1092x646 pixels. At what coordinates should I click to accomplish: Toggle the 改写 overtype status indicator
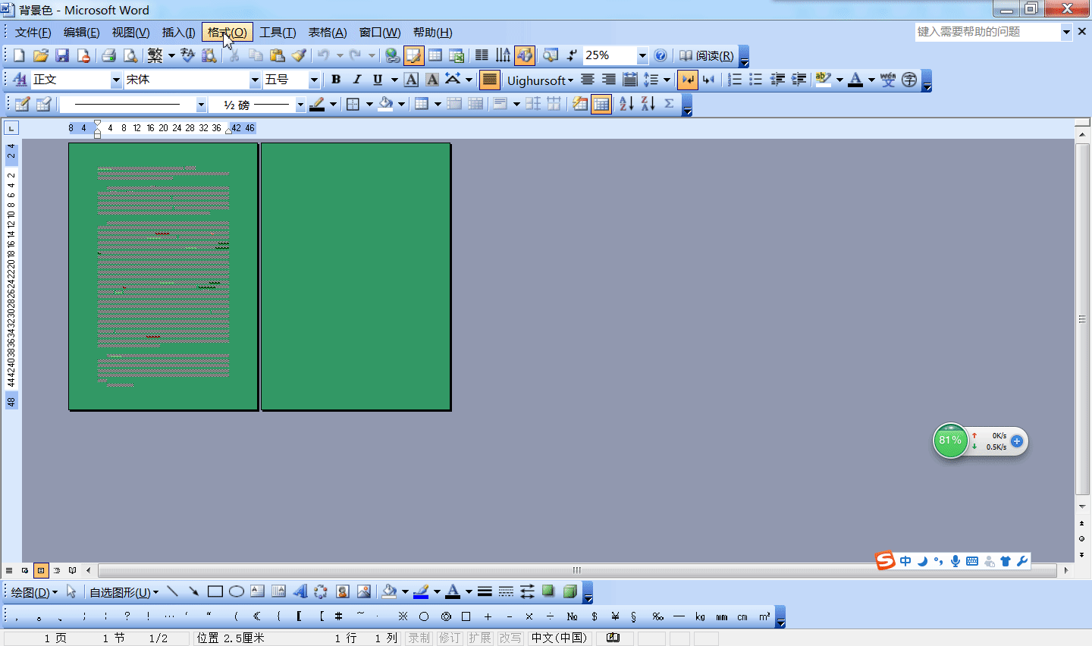click(x=511, y=638)
